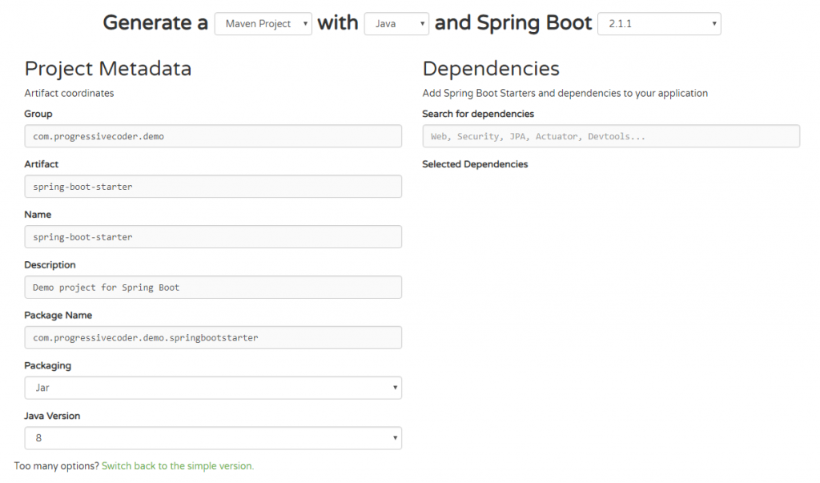Click Switch back to the simple version link

click(178, 465)
